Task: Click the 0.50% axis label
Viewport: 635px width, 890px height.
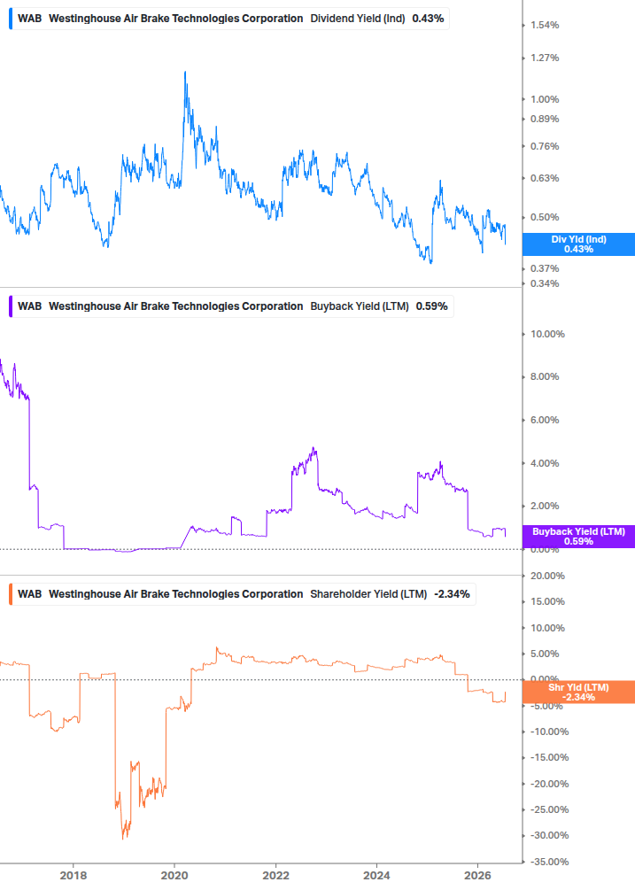Action: [x=545, y=217]
